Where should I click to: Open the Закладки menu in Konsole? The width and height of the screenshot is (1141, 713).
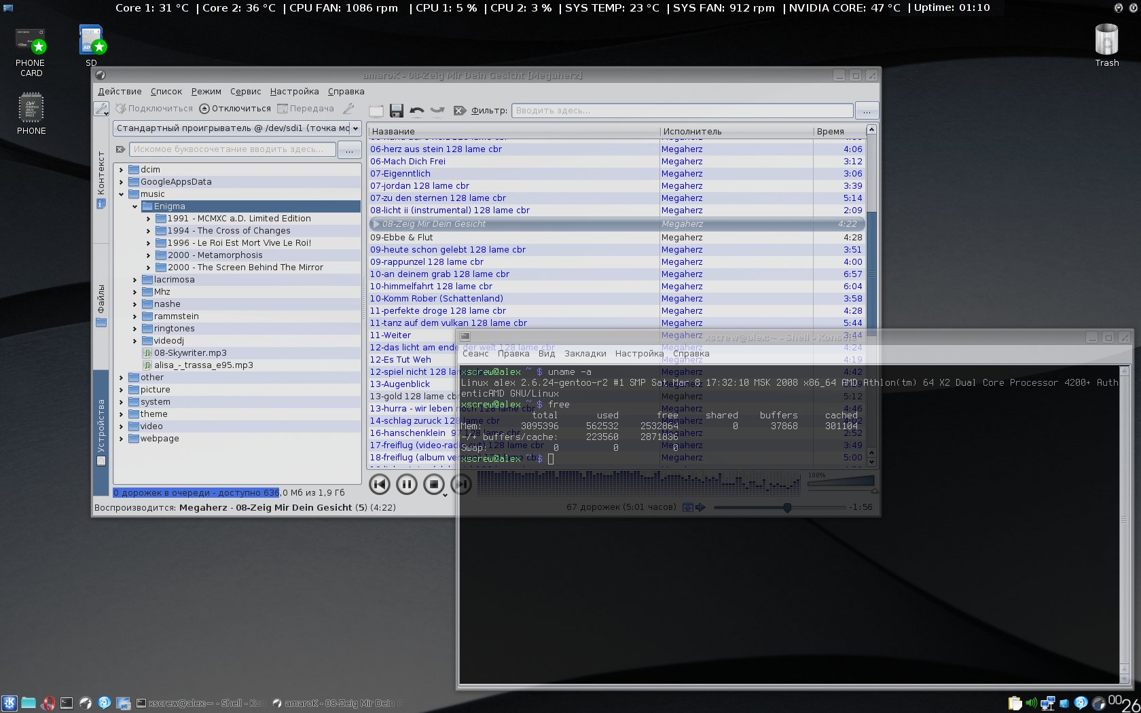pyautogui.click(x=585, y=354)
